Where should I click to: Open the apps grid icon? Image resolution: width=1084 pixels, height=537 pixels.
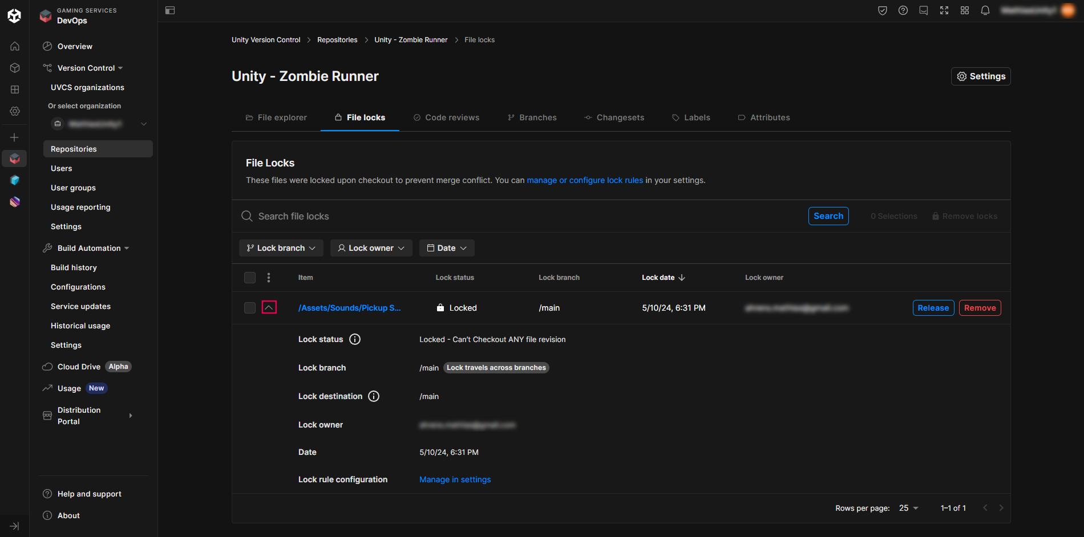click(964, 10)
